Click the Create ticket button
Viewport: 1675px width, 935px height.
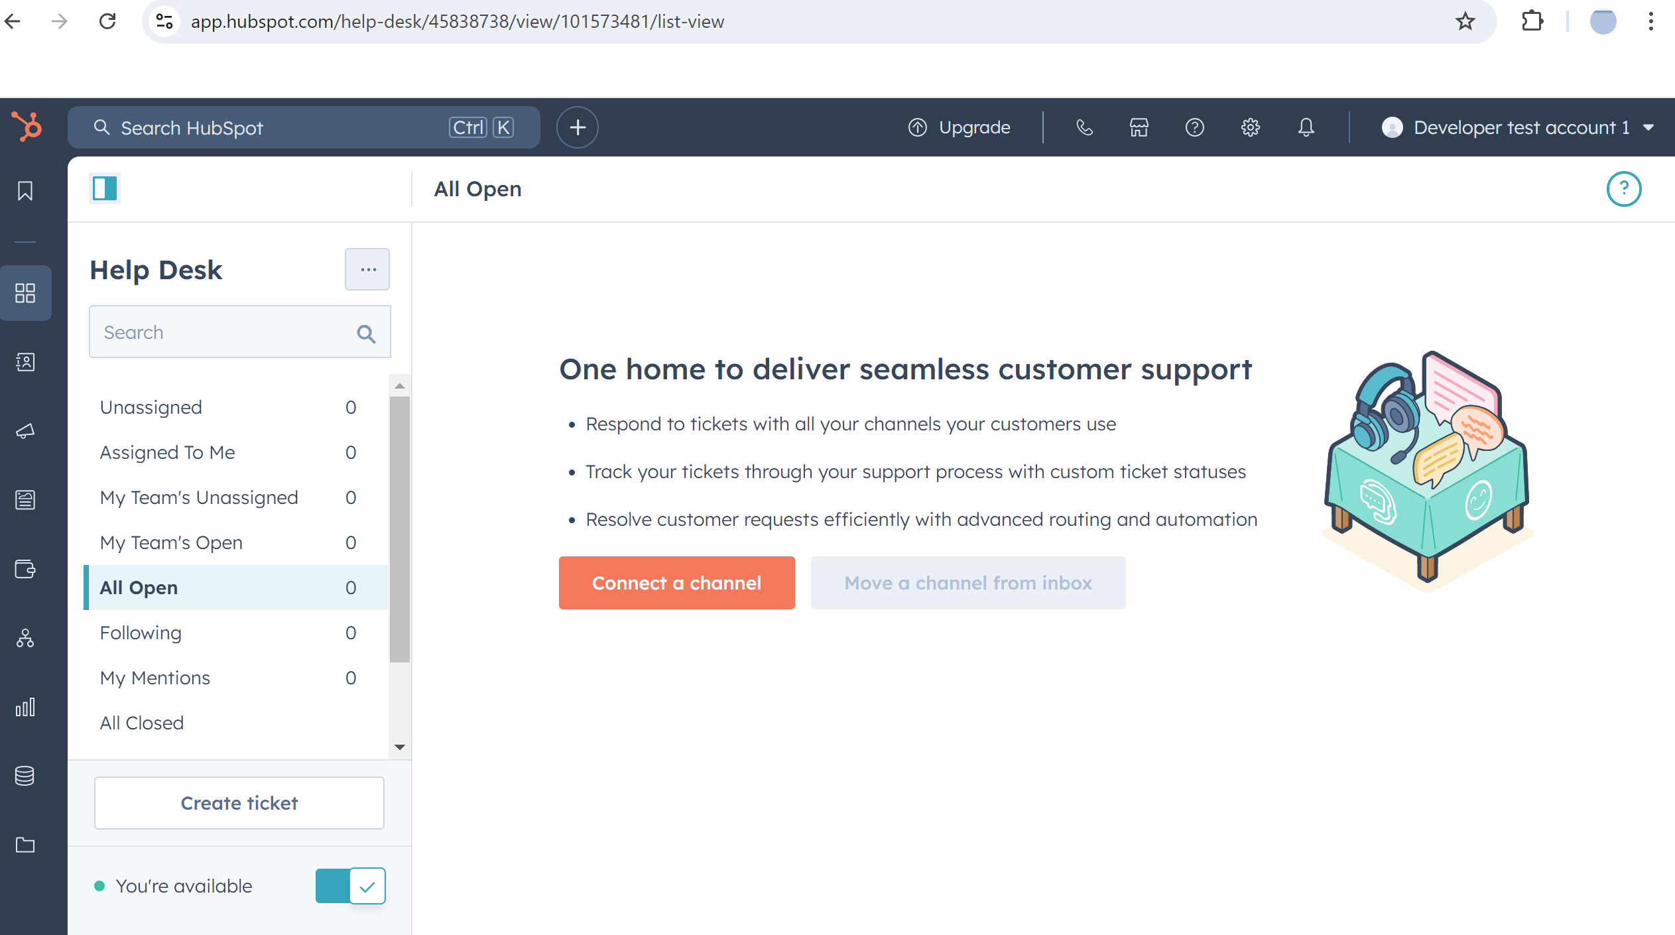(x=239, y=803)
